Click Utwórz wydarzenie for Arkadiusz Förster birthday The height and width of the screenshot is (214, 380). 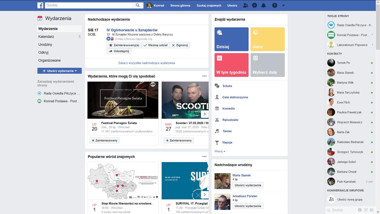pos(248,206)
